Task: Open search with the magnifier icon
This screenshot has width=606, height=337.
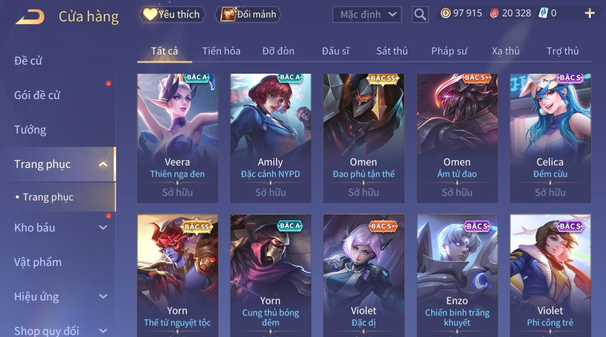Action: (x=420, y=15)
